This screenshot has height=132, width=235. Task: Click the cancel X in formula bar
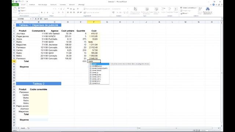point(36,19)
